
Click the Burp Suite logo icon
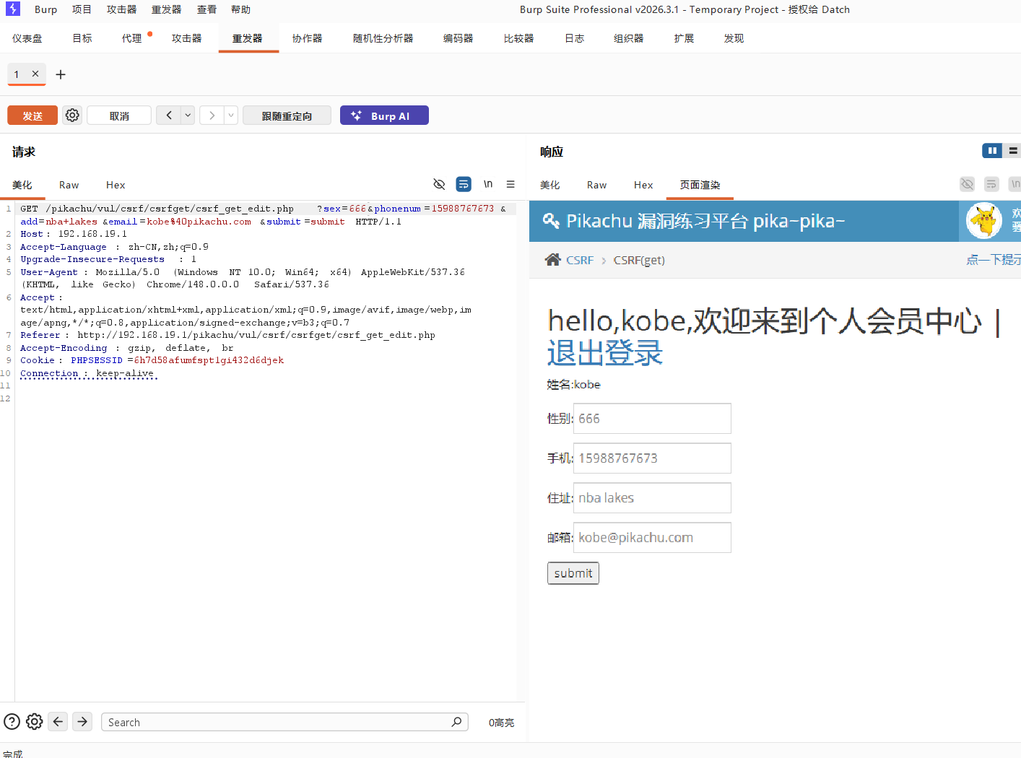pos(12,9)
